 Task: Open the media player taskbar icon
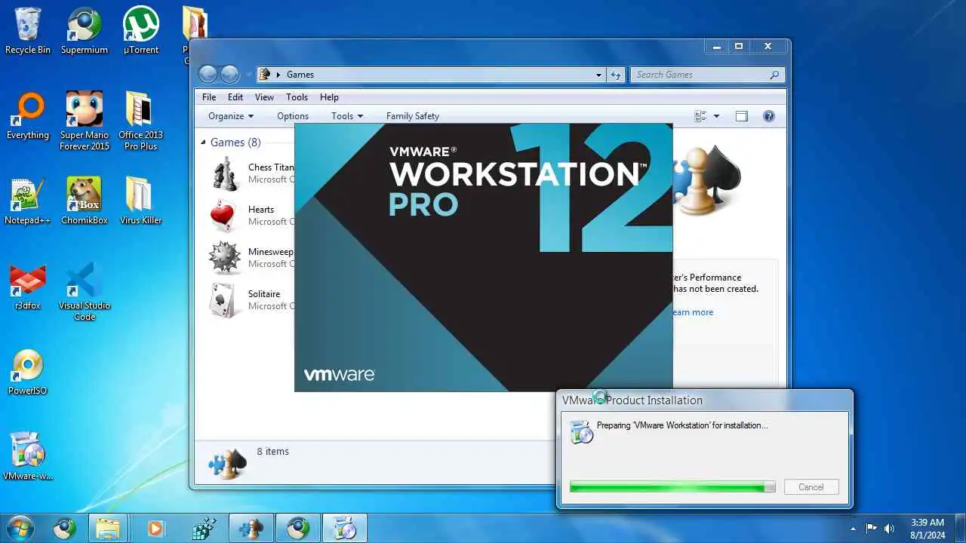(x=155, y=528)
